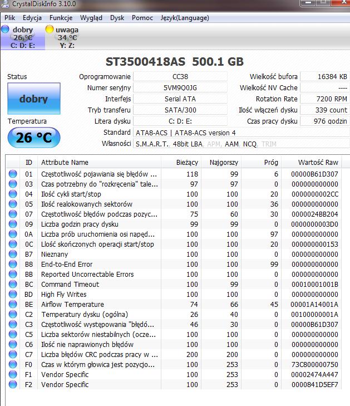Click the disk title ST3500418AS 500.1 GB
The image size is (350, 406).
point(175,62)
